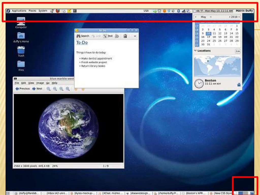The height and width of the screenshot is (195, 260).
Task: Go to previous year before 2010
Action: (230, 17)
